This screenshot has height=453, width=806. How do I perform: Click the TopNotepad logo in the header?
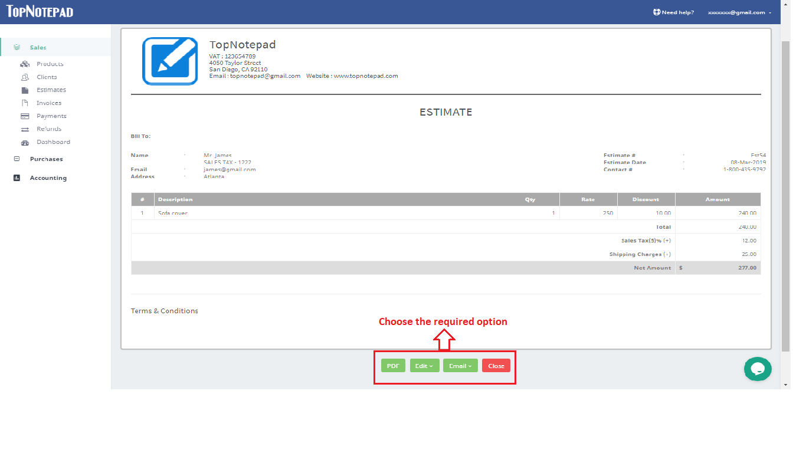pyautogui.click(x=40, y=12)
